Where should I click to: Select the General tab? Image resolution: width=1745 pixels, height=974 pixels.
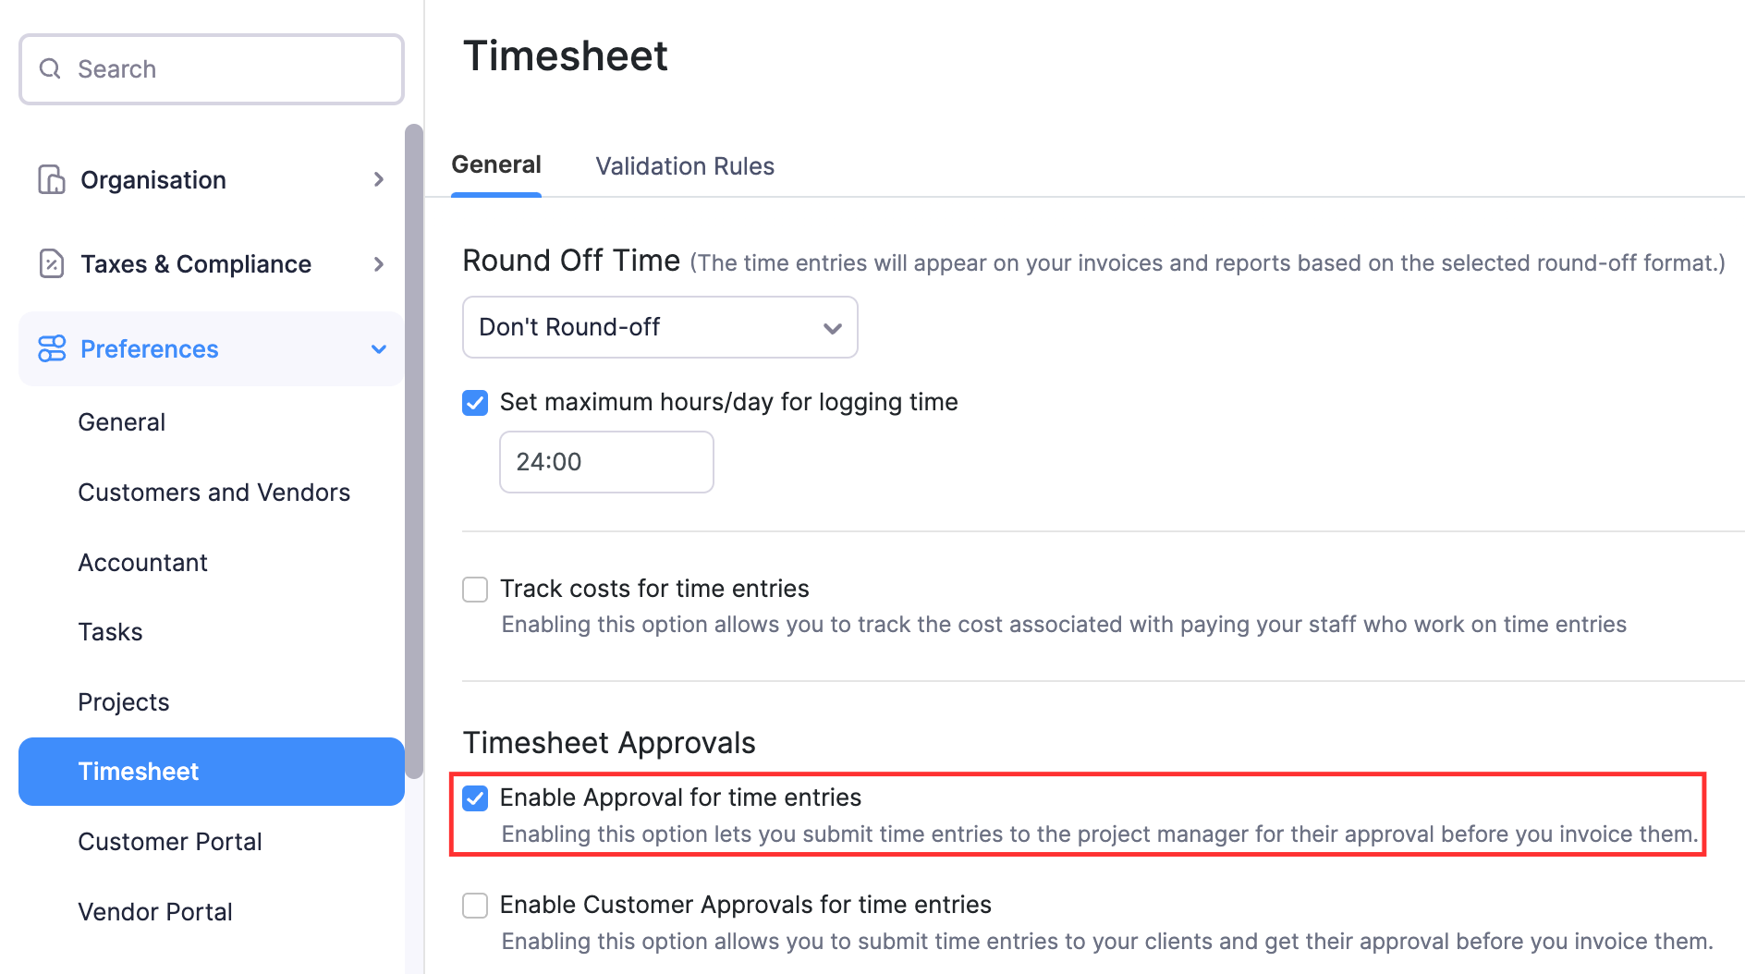(496, 164)
